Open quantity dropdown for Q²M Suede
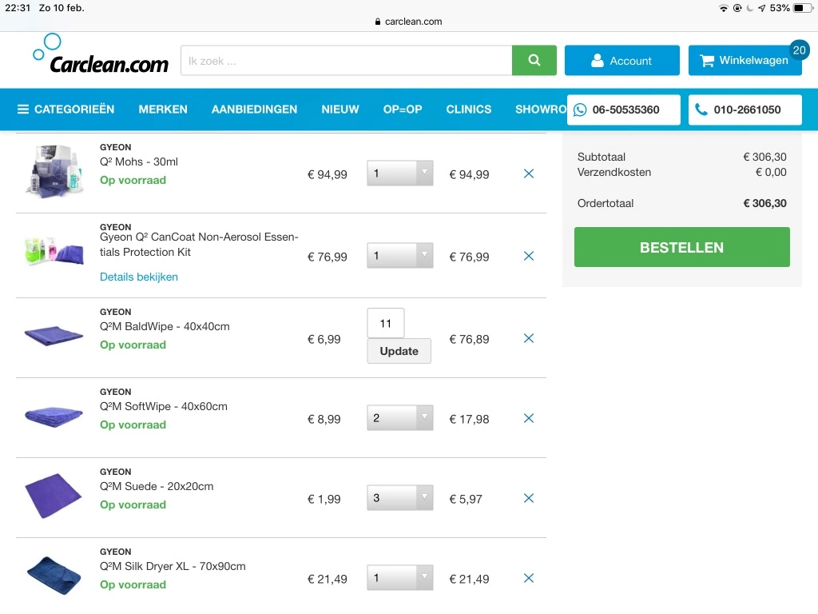Screen dimensions: 818x614 (400, 497)
